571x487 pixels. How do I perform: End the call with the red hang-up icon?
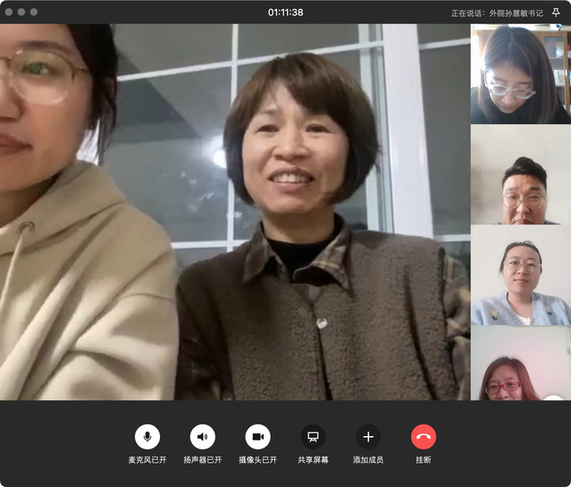[x=424, y=436]
